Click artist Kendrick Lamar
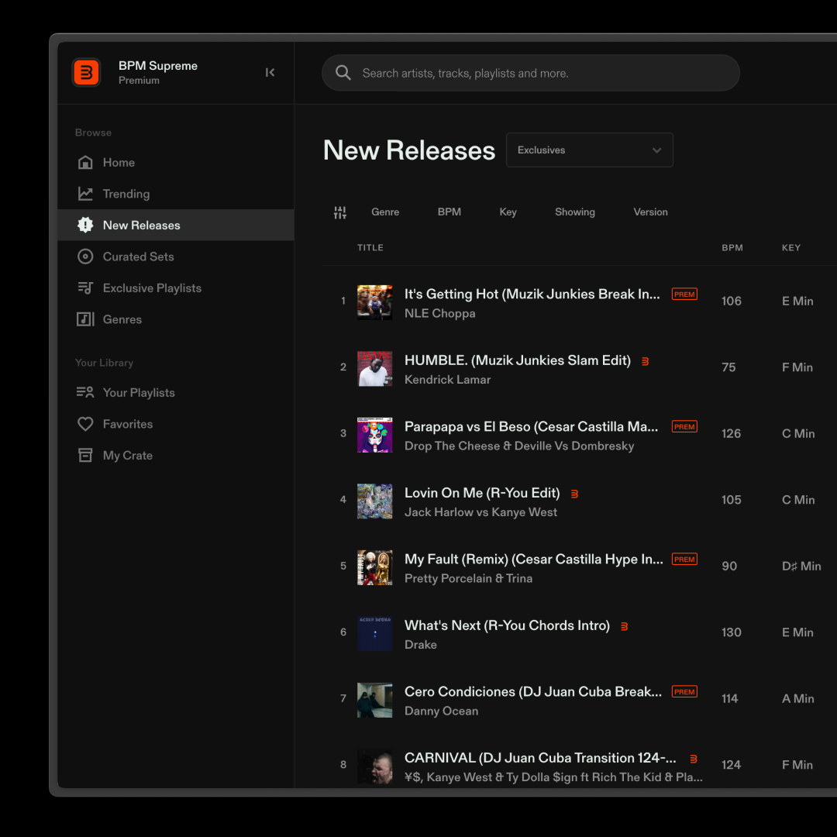This screenshot has height=837, width=837. click(x=447, y=380)
